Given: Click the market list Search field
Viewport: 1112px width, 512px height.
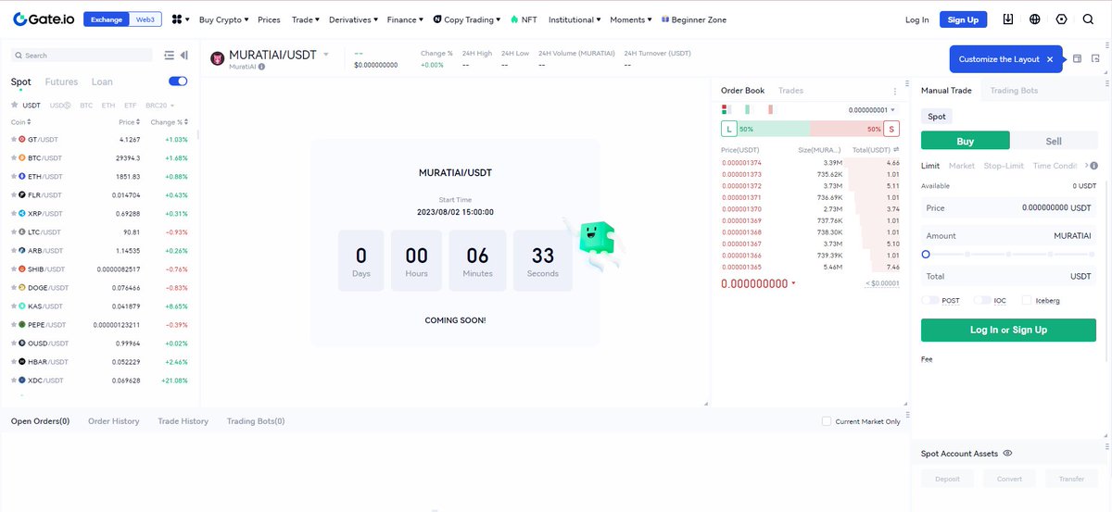Looking at the screenshot, I should click(x=82, y=56).
